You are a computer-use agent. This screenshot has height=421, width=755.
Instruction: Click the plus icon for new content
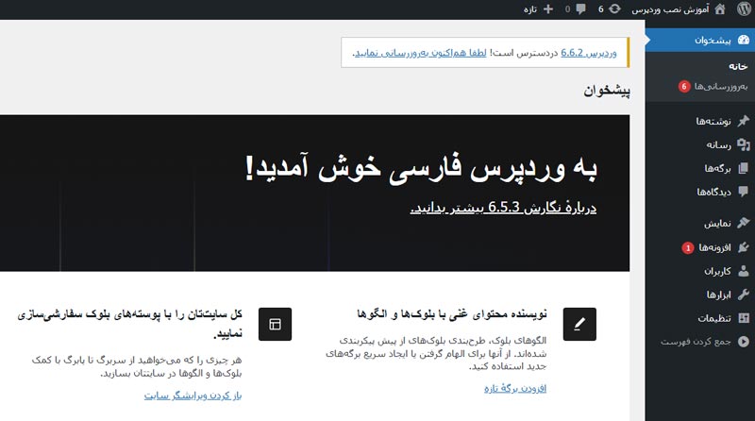click(548, 9)
